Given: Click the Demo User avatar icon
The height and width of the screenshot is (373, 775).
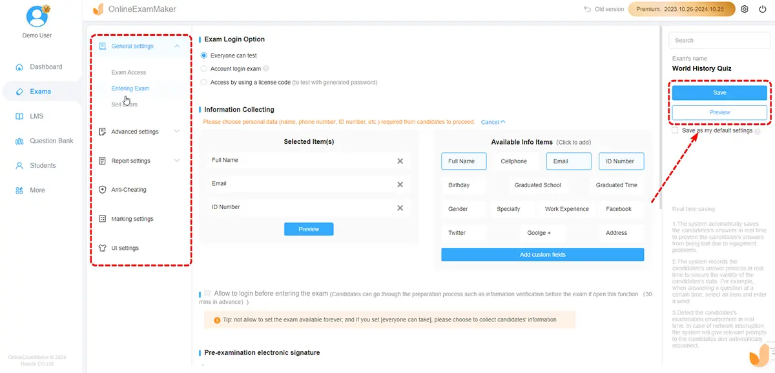Looking at the screenshot, I should [36, 15].
